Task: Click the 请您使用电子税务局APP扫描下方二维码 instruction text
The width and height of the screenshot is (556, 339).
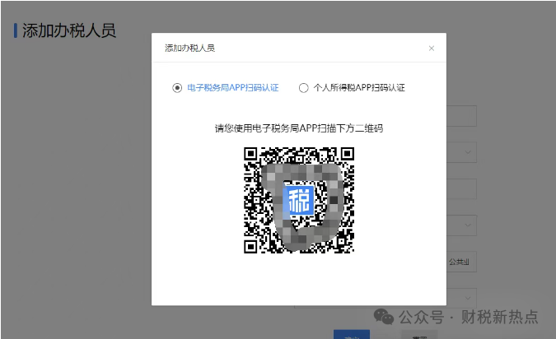Action: (x=299, y=128)
